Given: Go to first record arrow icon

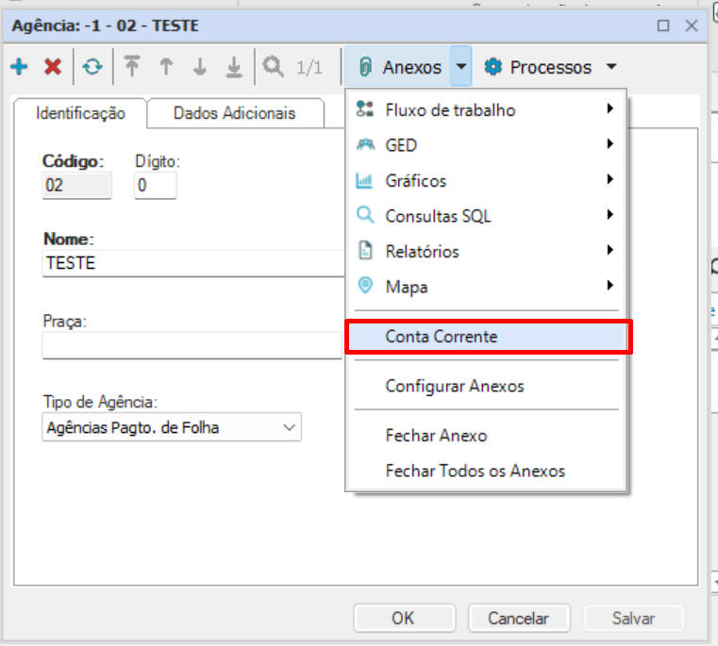Looking at the screenshot, I should tap(132, 66).
